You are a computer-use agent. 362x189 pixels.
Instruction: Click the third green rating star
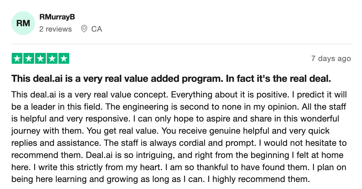tap(40, 59)
